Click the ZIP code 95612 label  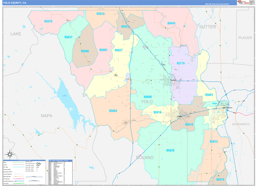pos(214,142)
